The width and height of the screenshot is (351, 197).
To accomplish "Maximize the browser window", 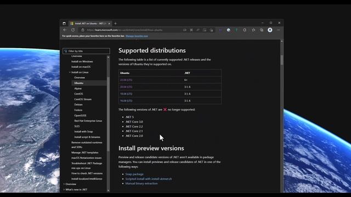I will click(x=271, y=23).
